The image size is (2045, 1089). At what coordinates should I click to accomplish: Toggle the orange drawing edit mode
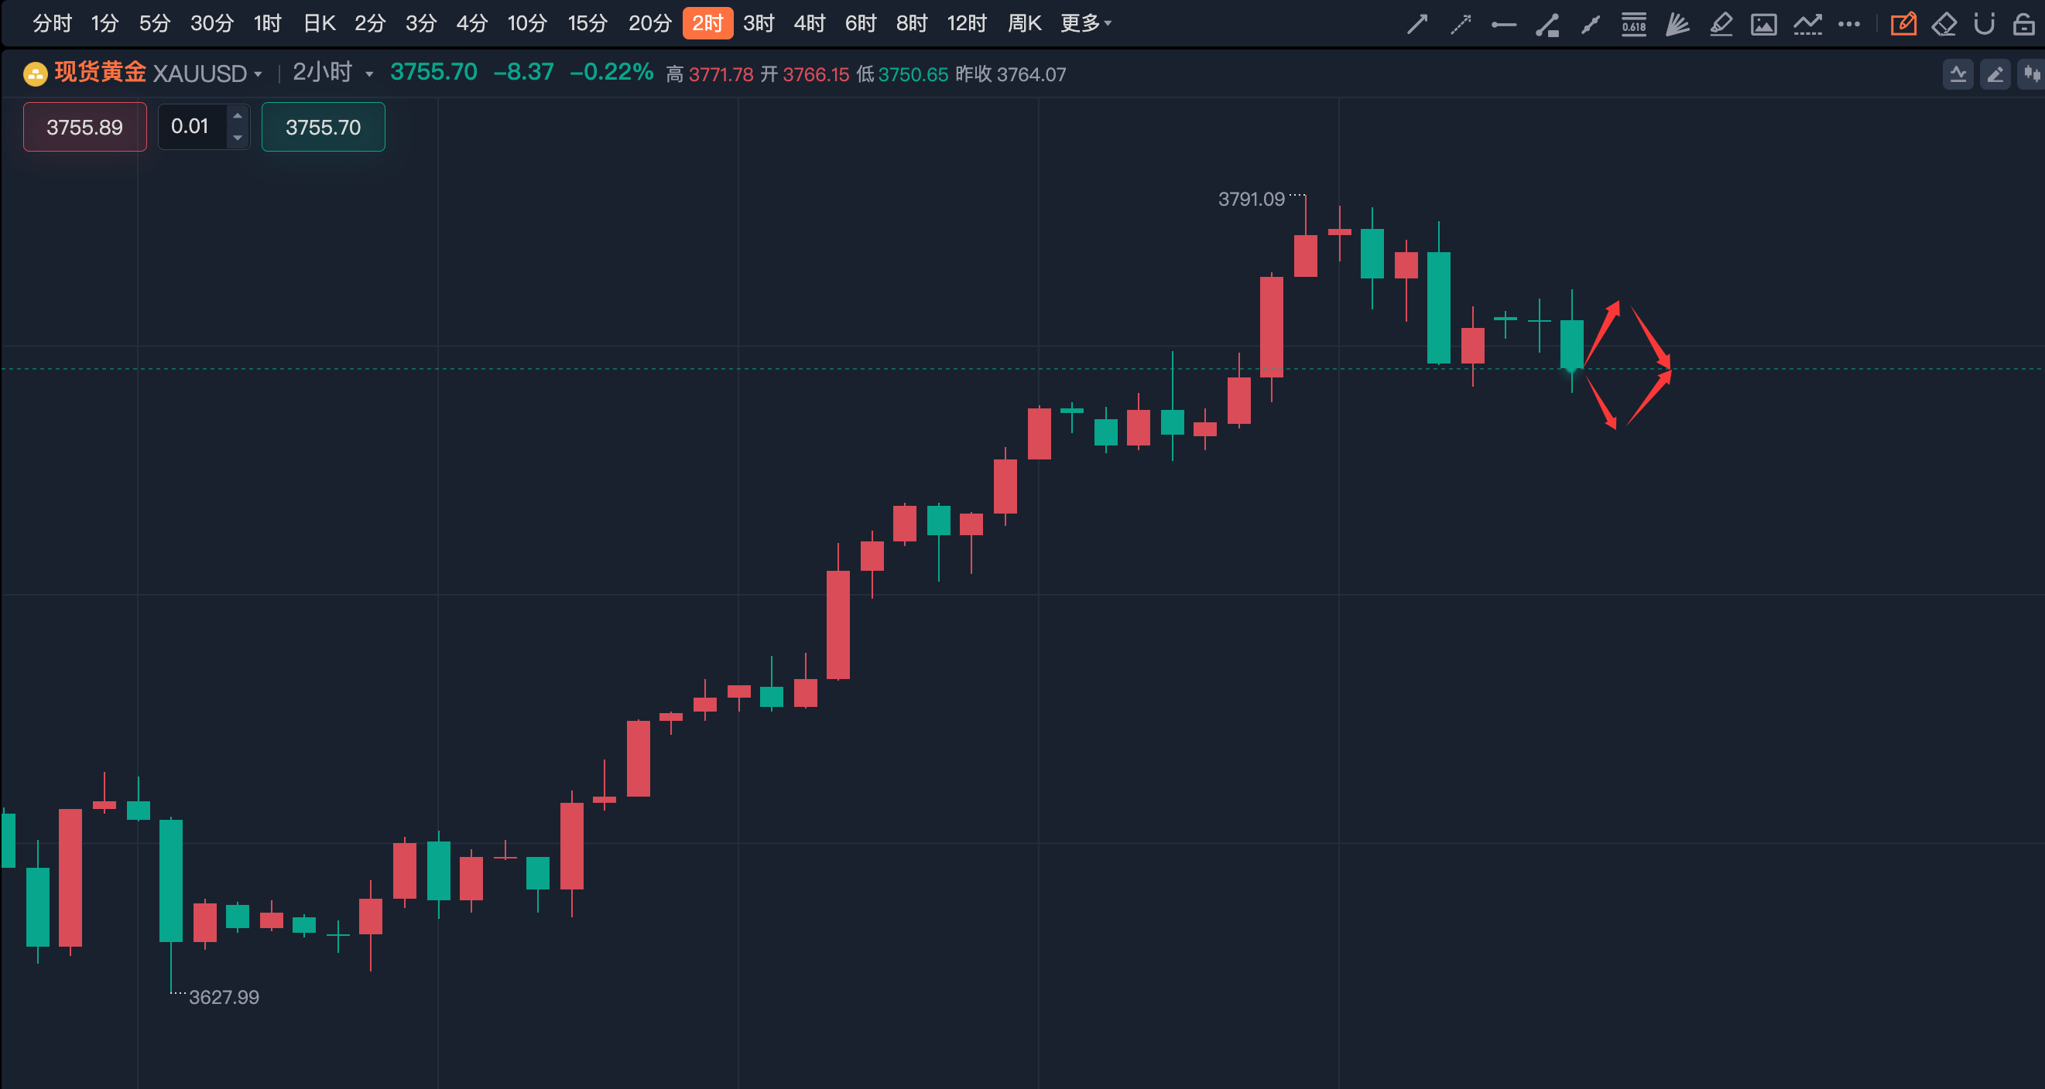[1903, 25]
